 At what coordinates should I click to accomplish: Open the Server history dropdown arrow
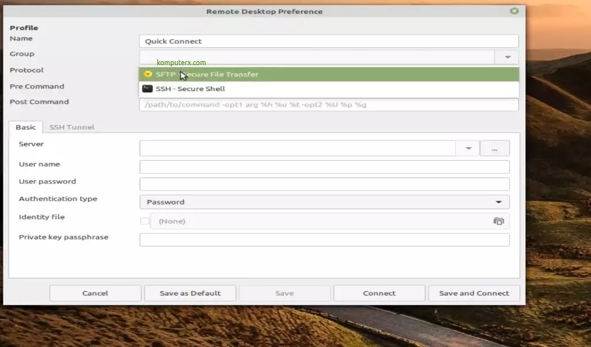tap(468, 149)
